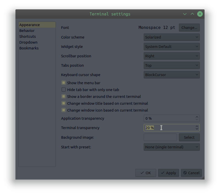Enable Hide tab bar with only one tab
This screenshot has height=195, width=220.
click(64, 90)
